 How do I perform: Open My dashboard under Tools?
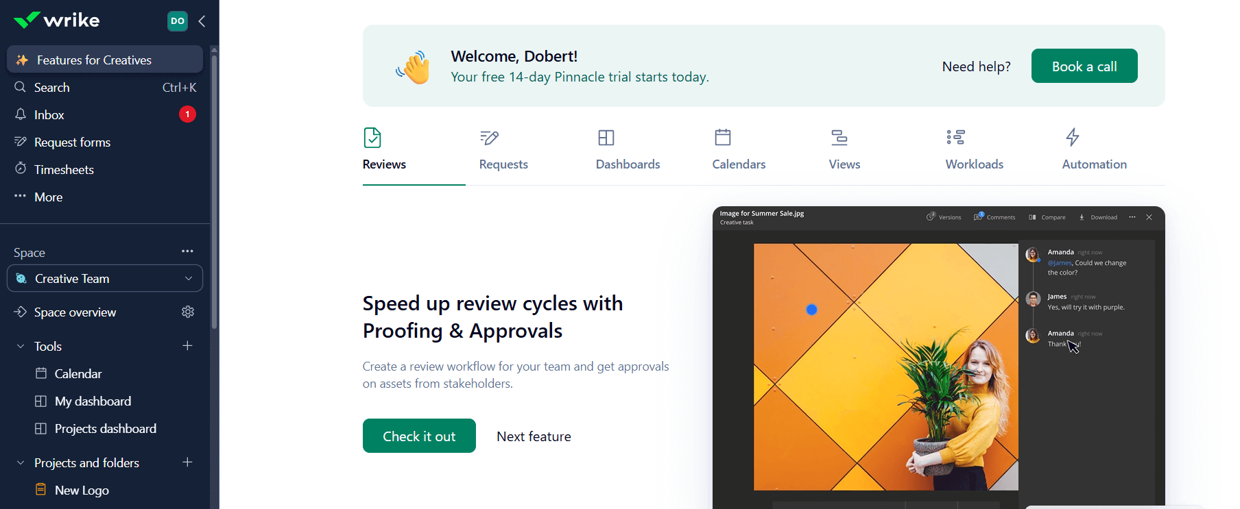(x=93, y=401)
